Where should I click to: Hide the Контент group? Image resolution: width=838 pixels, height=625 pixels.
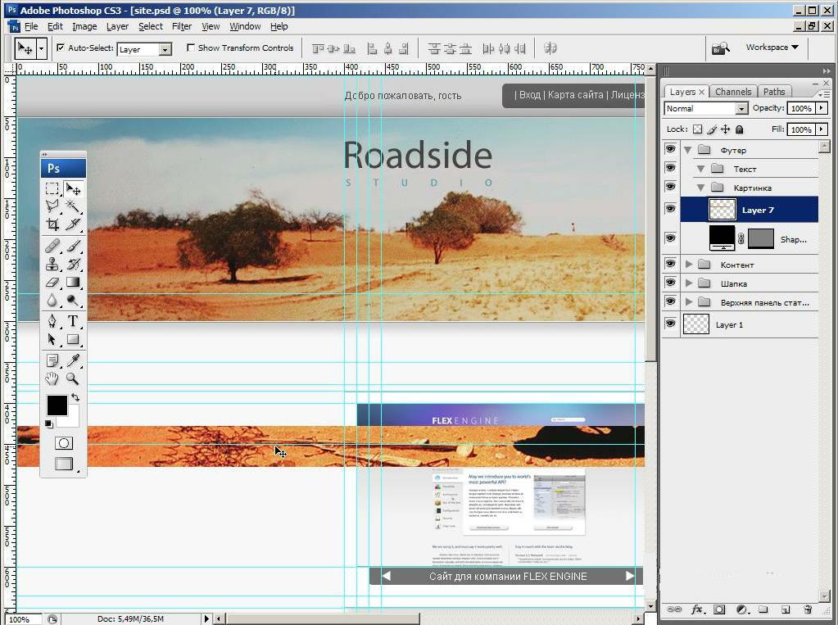(670, 264)
